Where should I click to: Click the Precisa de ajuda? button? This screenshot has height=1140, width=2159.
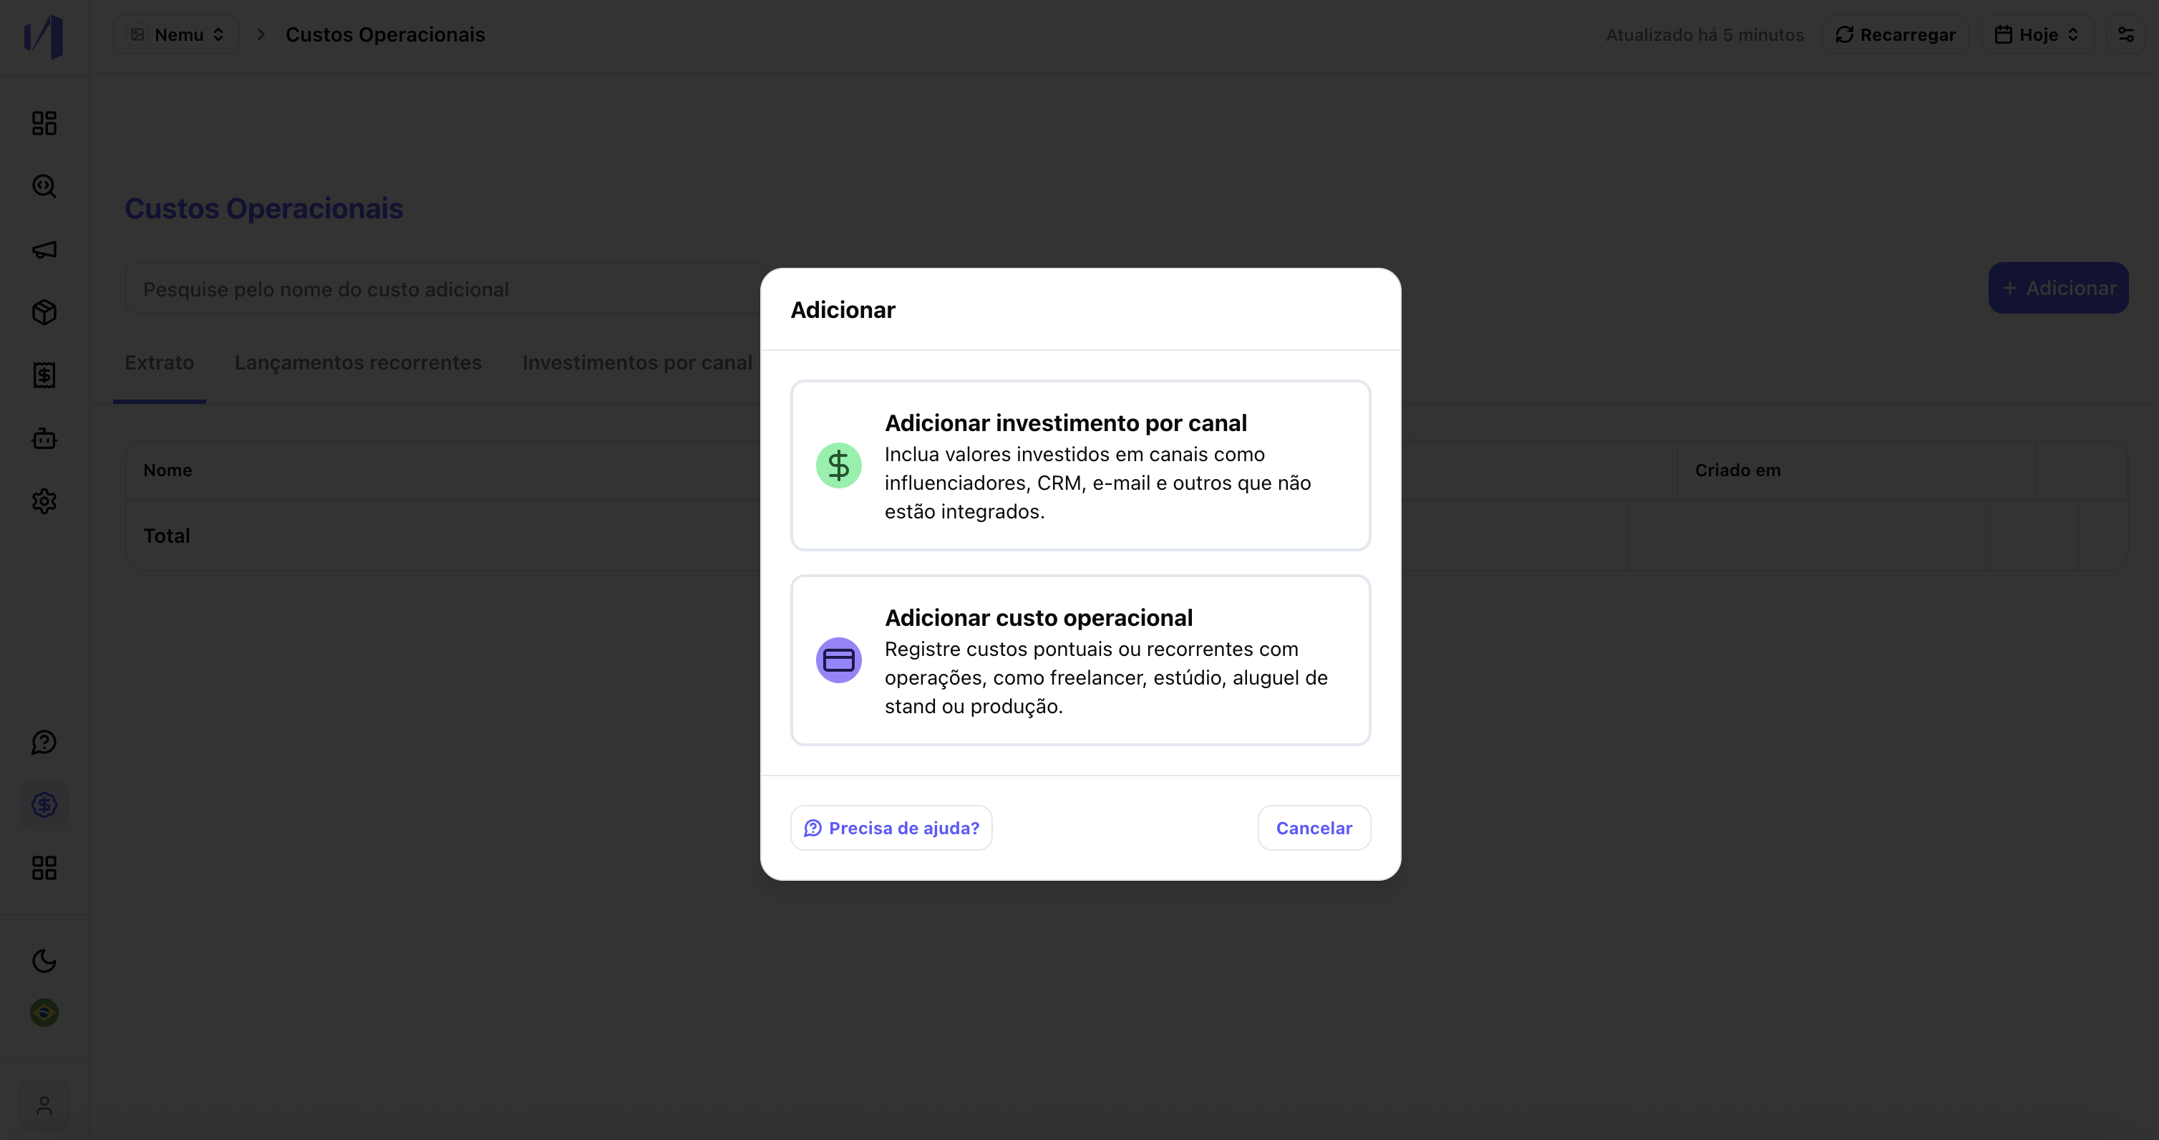pyautogui.click(x=892, y=829)
